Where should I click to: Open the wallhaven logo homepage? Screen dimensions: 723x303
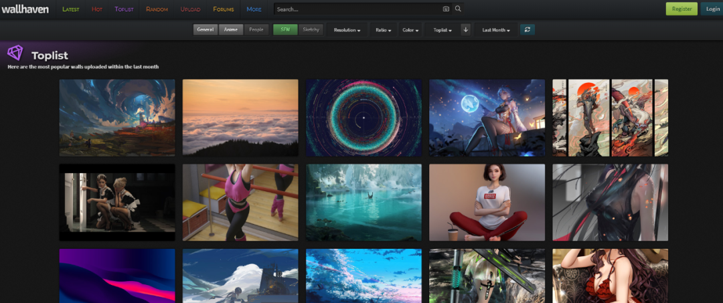coord(25,9)
